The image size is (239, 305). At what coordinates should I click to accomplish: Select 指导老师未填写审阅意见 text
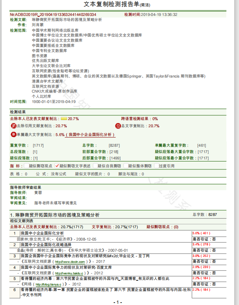tap(56, 203)
